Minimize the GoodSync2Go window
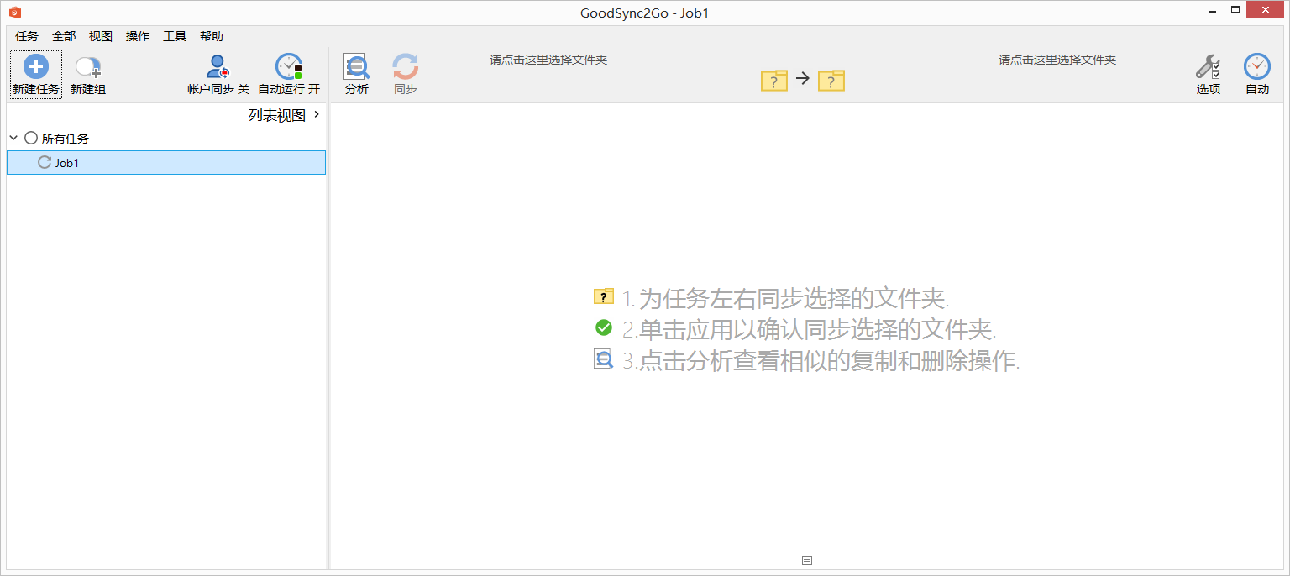 pyautogui.click(x=1213, y=11)
